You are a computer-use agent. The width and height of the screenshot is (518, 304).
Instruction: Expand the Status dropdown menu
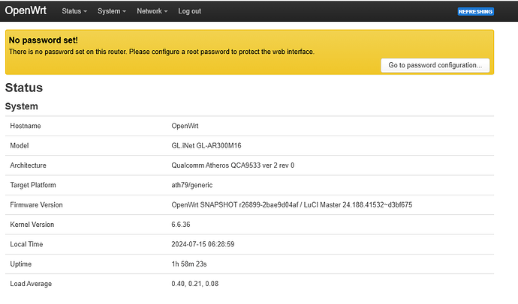click(74, 12)
